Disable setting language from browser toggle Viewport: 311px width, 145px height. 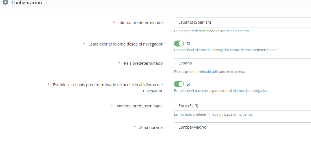pyautogui.click(x=179, y=44)
